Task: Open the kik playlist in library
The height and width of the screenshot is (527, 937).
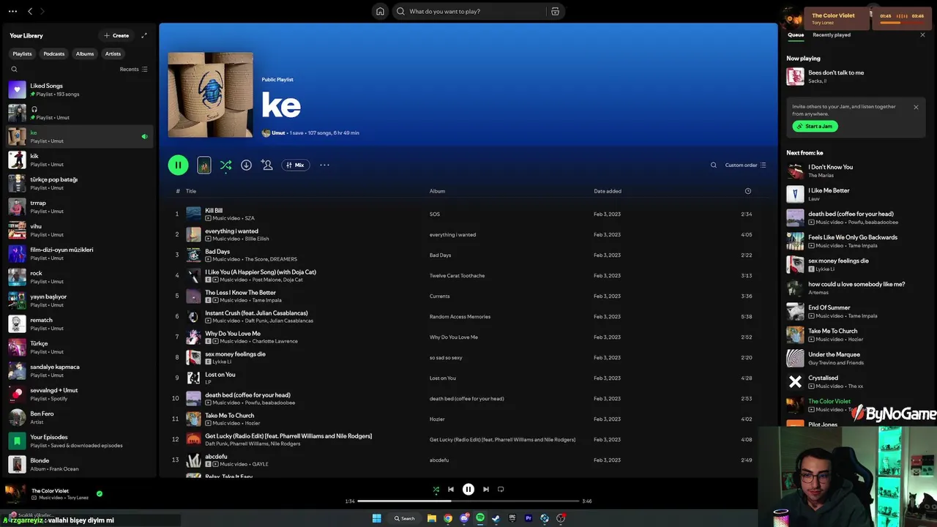Action: click(79, 160)
